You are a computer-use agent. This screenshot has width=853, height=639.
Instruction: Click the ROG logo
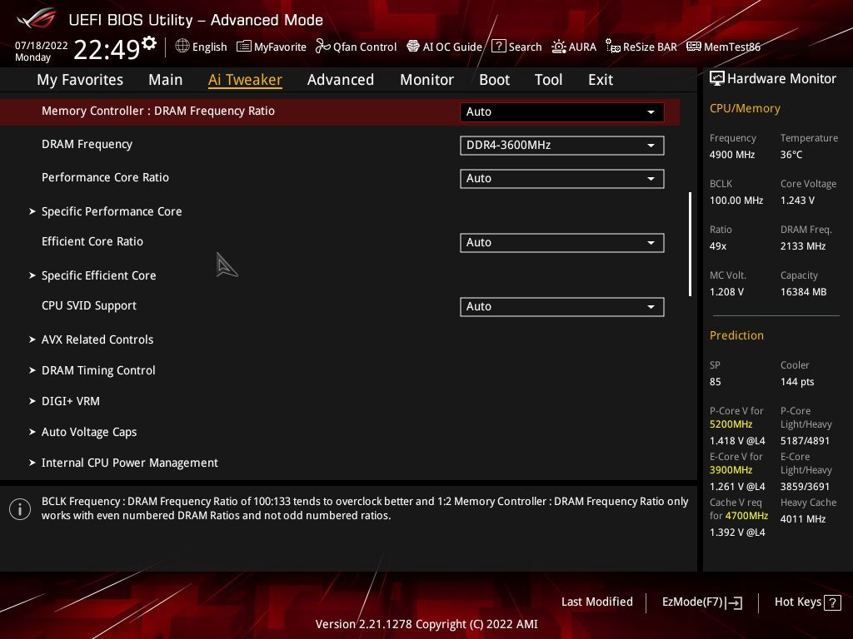(x=37, y=18)
